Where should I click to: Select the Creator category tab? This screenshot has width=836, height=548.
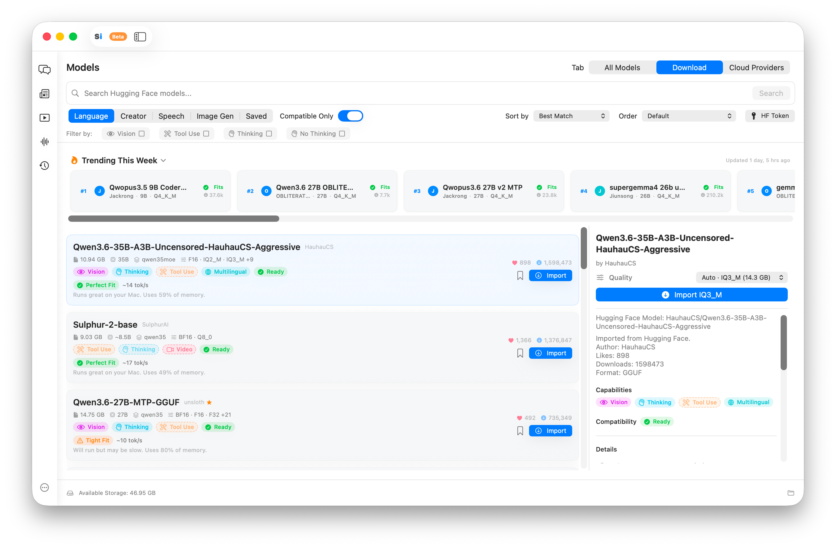pyautogui.click(x=133, y=116)
